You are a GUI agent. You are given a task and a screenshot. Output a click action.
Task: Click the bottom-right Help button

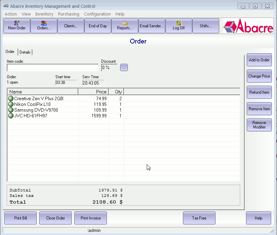(x=258, y=218)
